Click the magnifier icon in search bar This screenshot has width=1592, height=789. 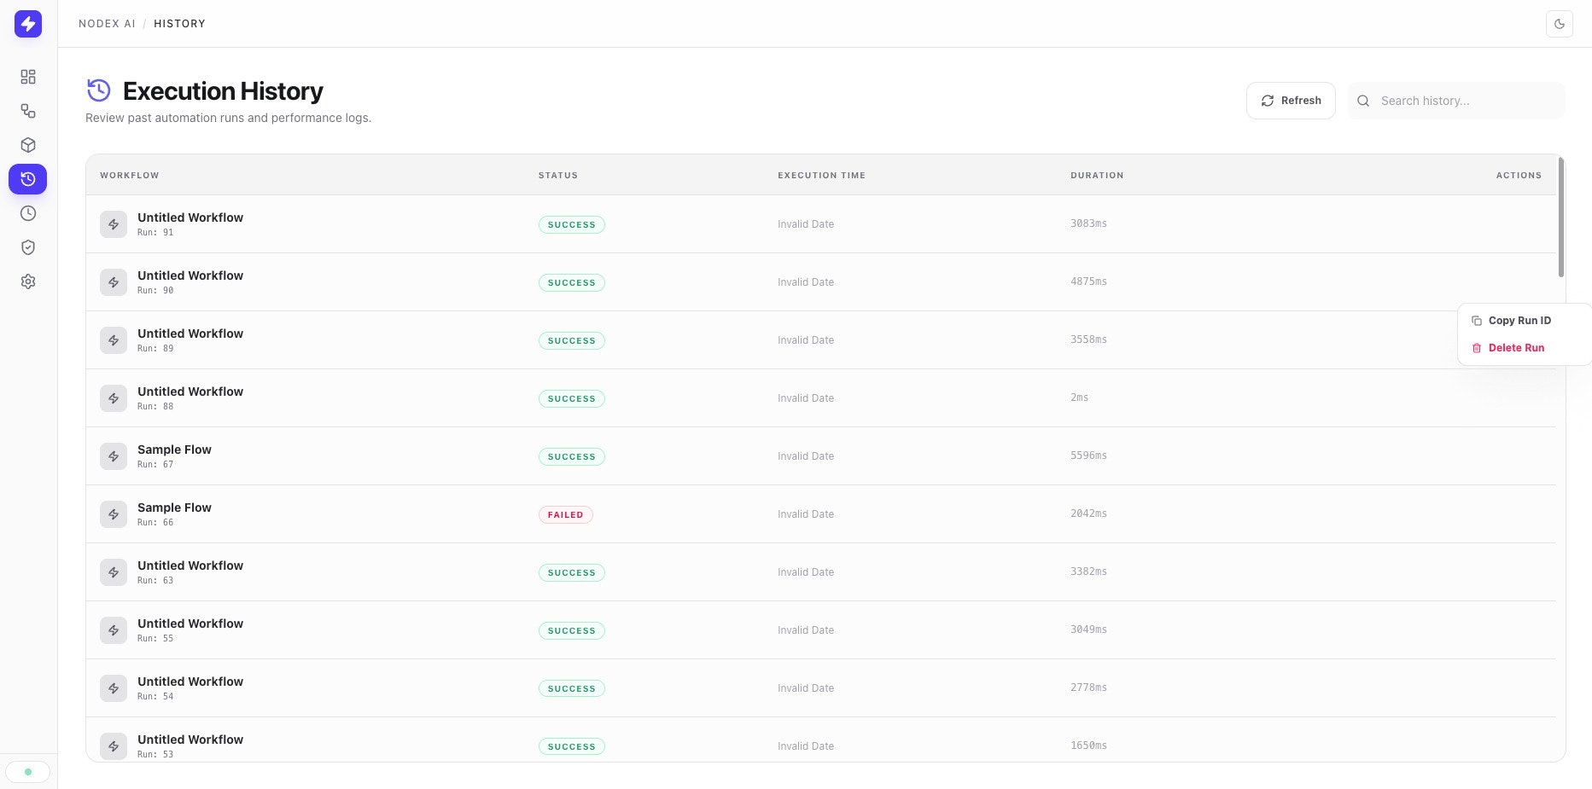point(1363,101)
